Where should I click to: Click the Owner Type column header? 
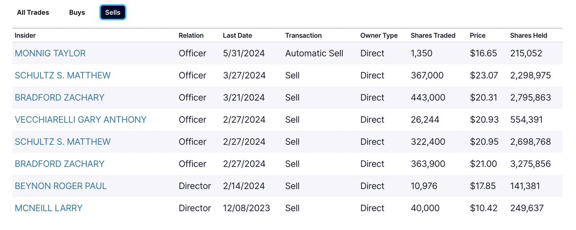click(379, 35)
